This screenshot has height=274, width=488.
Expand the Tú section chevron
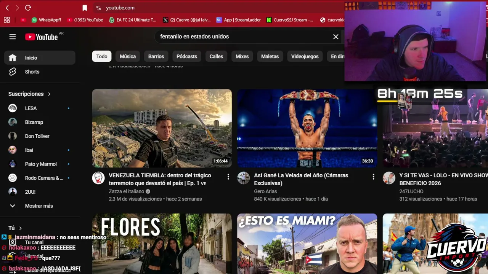pos(21,228)
